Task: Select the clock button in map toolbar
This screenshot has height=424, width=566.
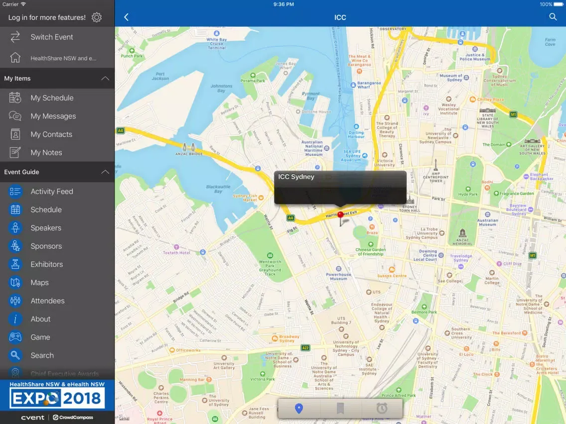Action: [x=382, y=409]
